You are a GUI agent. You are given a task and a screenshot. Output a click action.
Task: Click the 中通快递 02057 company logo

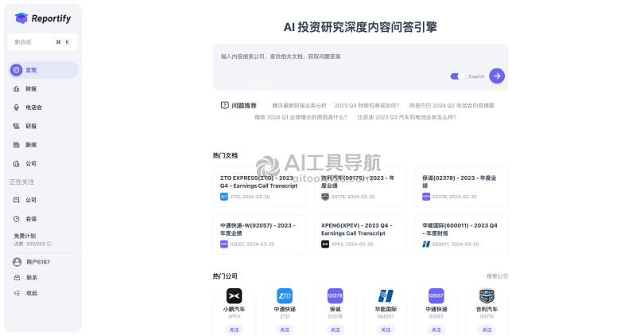(436, 295)
